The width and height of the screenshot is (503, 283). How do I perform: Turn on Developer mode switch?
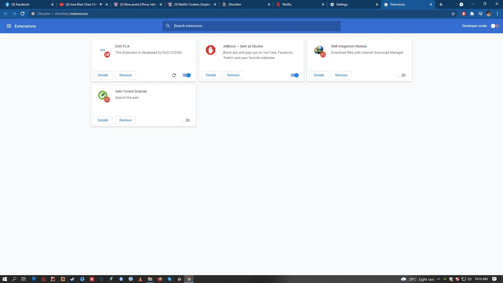[x=495, y=26]
